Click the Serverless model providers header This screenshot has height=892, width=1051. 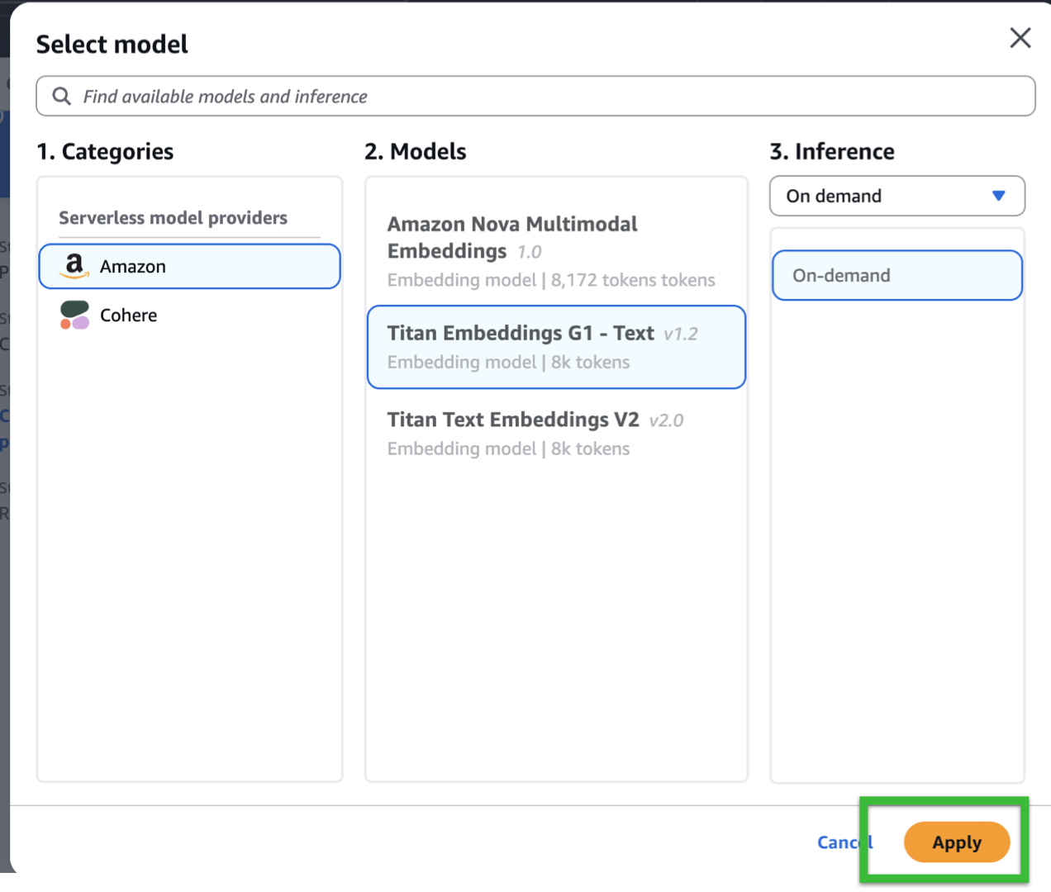[x=173, y=218]
